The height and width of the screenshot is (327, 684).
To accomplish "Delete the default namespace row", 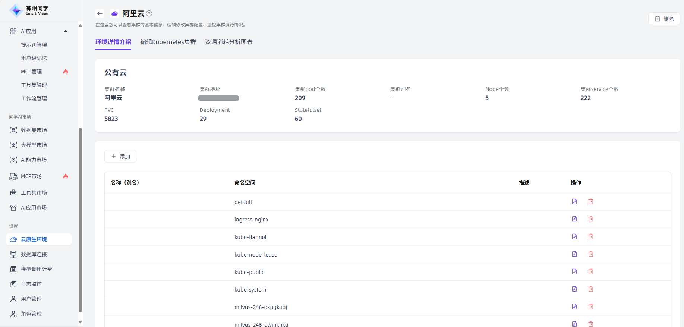I will (x=591, y=201).
